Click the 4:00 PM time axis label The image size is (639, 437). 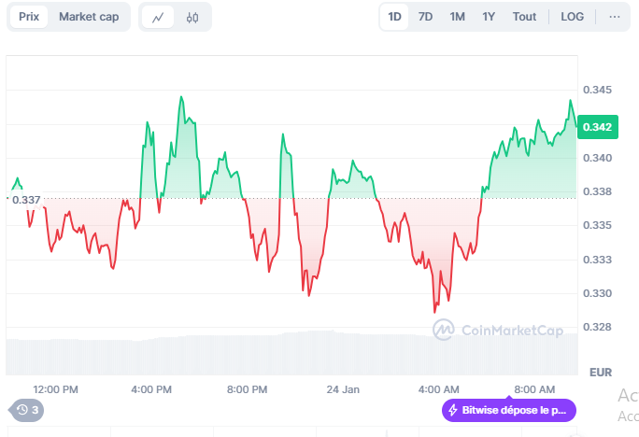(x=151, y=388)
